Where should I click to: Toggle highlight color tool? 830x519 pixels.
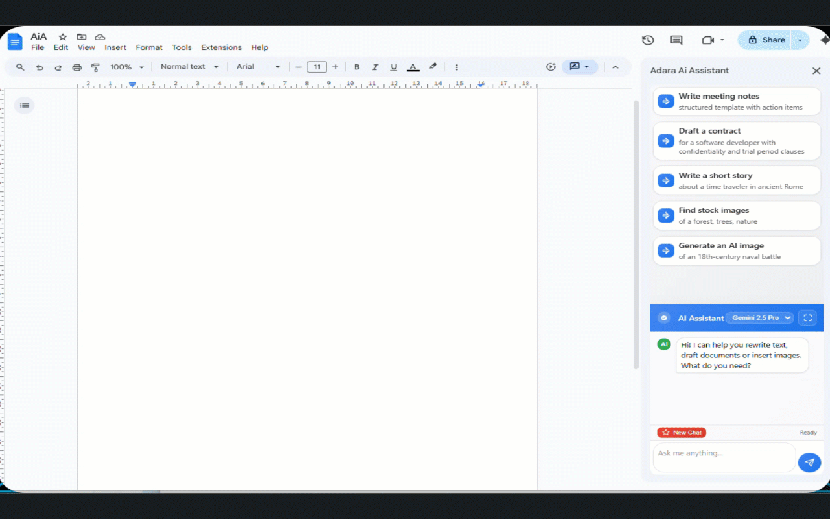[x=433, y=67]
